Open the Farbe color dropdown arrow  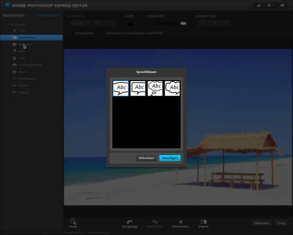136,23
